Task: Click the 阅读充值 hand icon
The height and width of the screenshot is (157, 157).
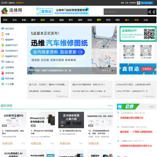Action: pyautogui.click(x=3, y=73)
